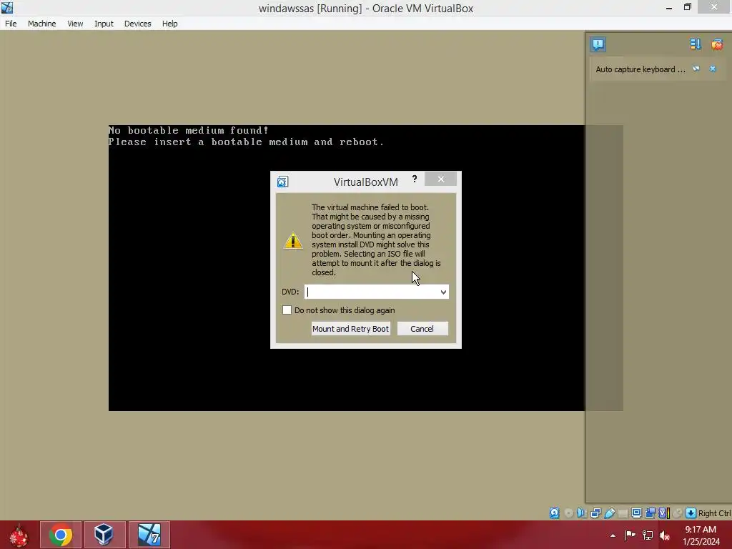Toggle notification ordering in the notification panel
This screenshot has height=549, width=732.
696,44
